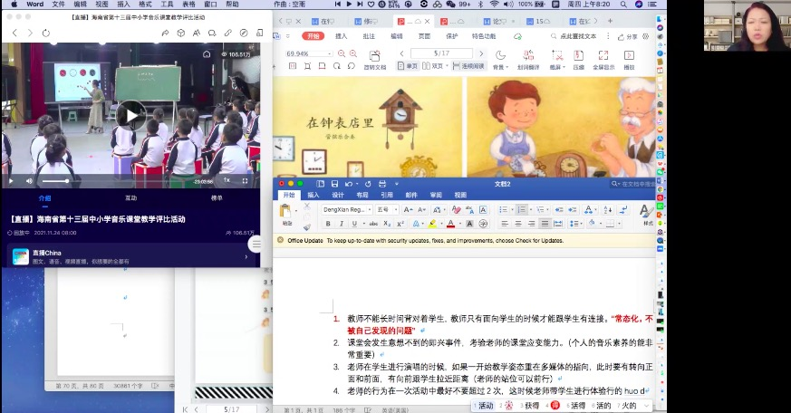Switch to the 互动 tab below the video
Viewport: 791px width, 413px height.
(x=131, y=197)
